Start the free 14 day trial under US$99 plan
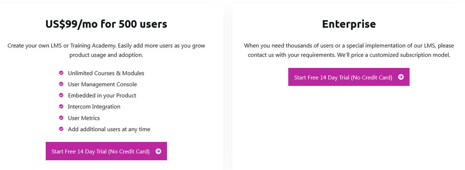The height and width of the screenshot is (170, 465). pyautogui.click(x=106, y=151)
